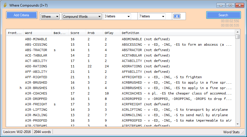Click the Lexicon: WJ2-2016 status entry
Image resolution: width=247 pixels, height=137 pixels.
(x=17, y=132)
